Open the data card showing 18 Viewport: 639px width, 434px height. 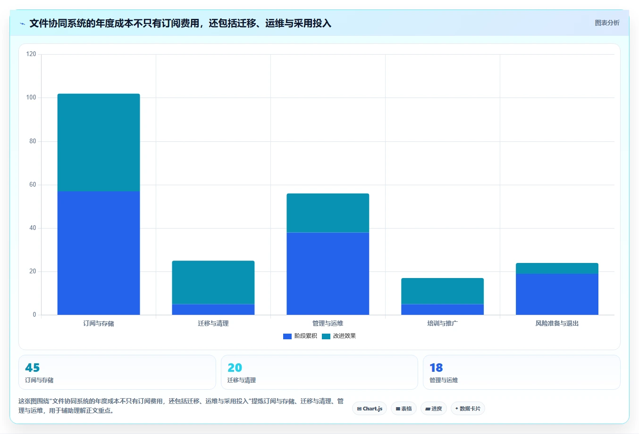521,372
